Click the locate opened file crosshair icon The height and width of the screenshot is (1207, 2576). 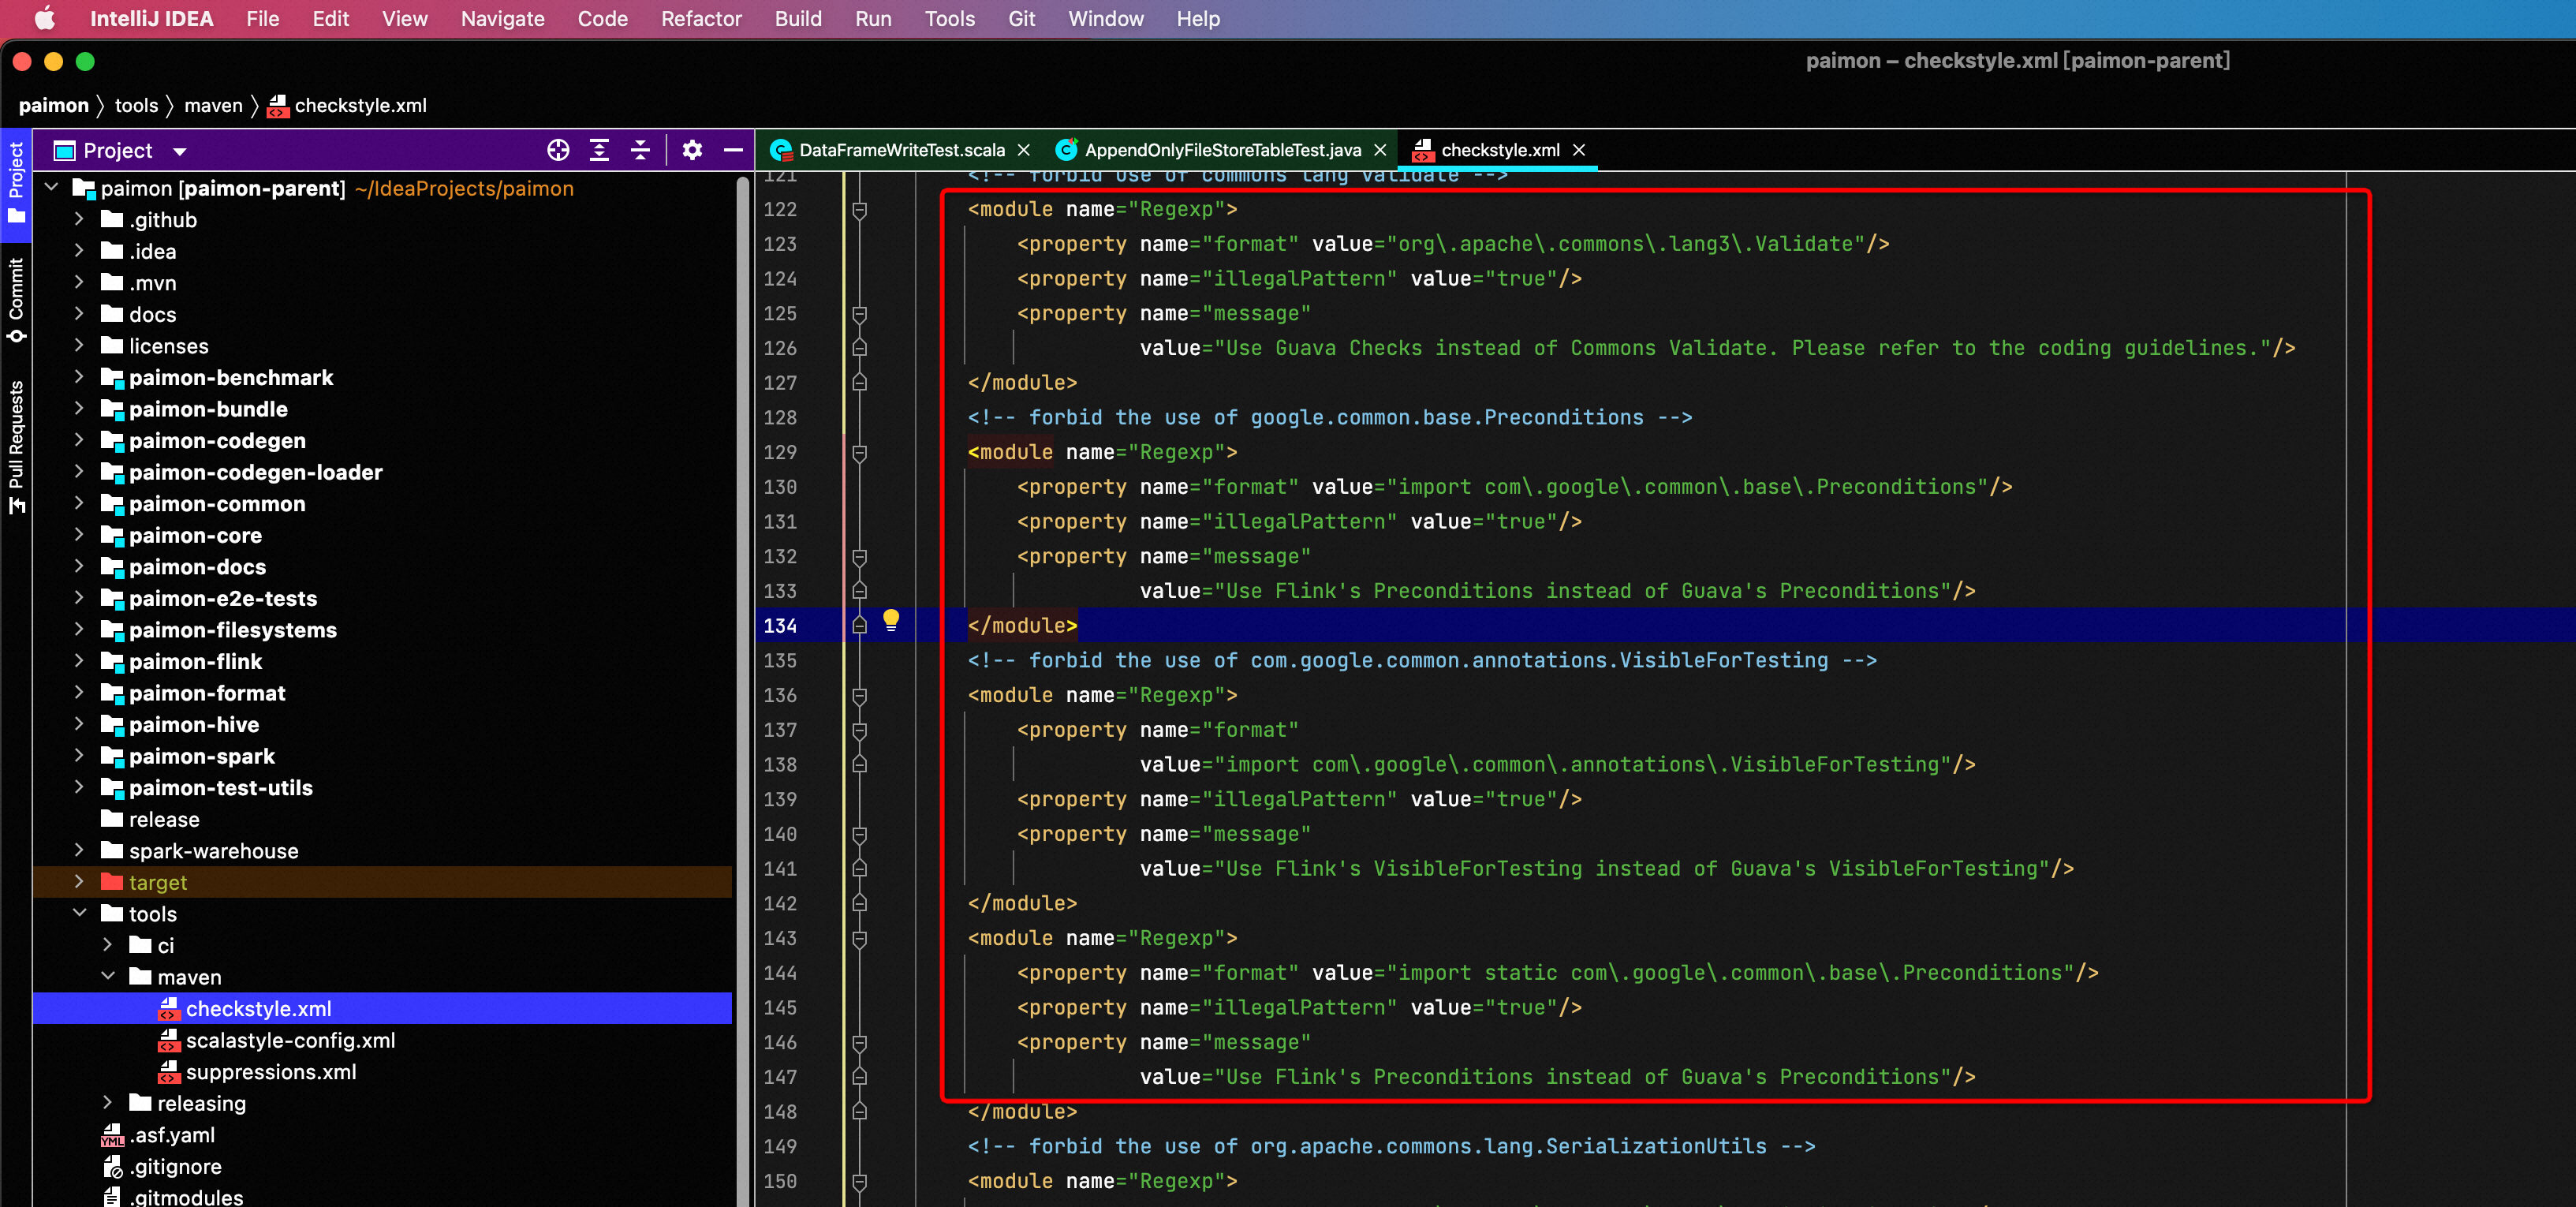click(x=558, y=150)
